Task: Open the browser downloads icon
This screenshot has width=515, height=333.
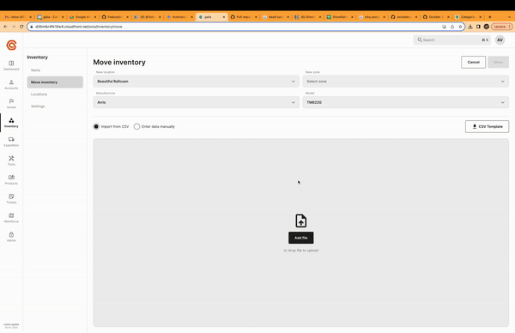Action: point(470,27)
